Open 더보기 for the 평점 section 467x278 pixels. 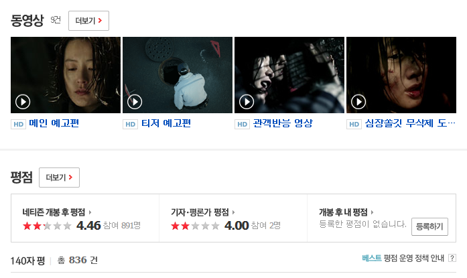click(59, 178)
